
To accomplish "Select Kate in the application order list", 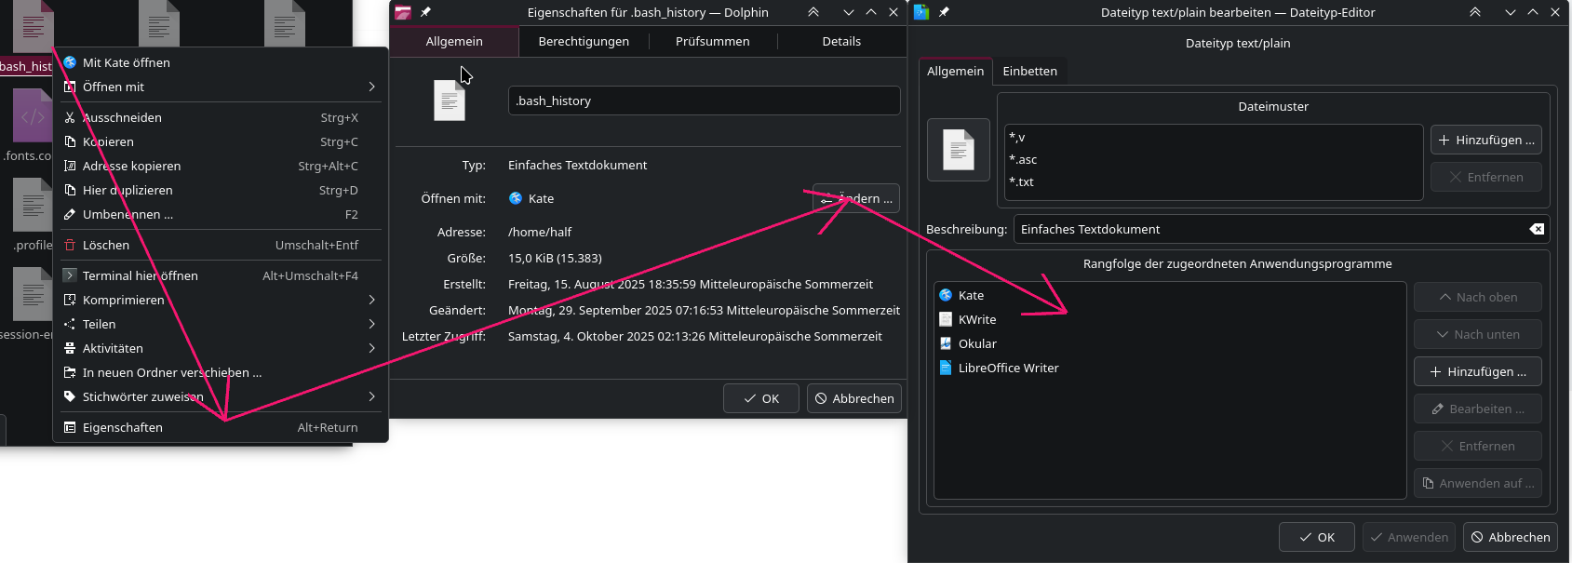I will [971, 295].
